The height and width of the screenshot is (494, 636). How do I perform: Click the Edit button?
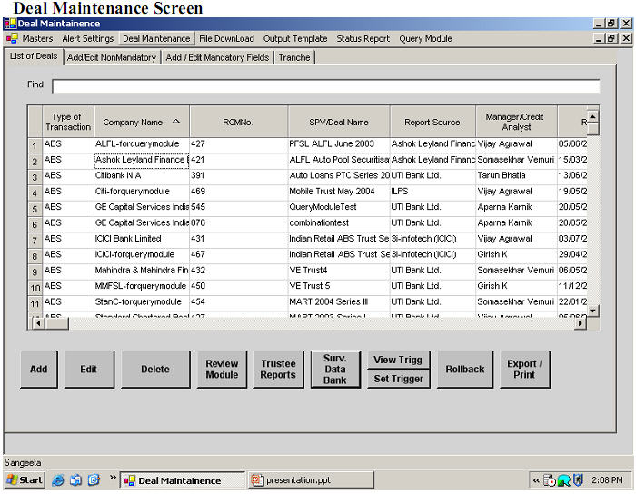(x=89, y=370)
